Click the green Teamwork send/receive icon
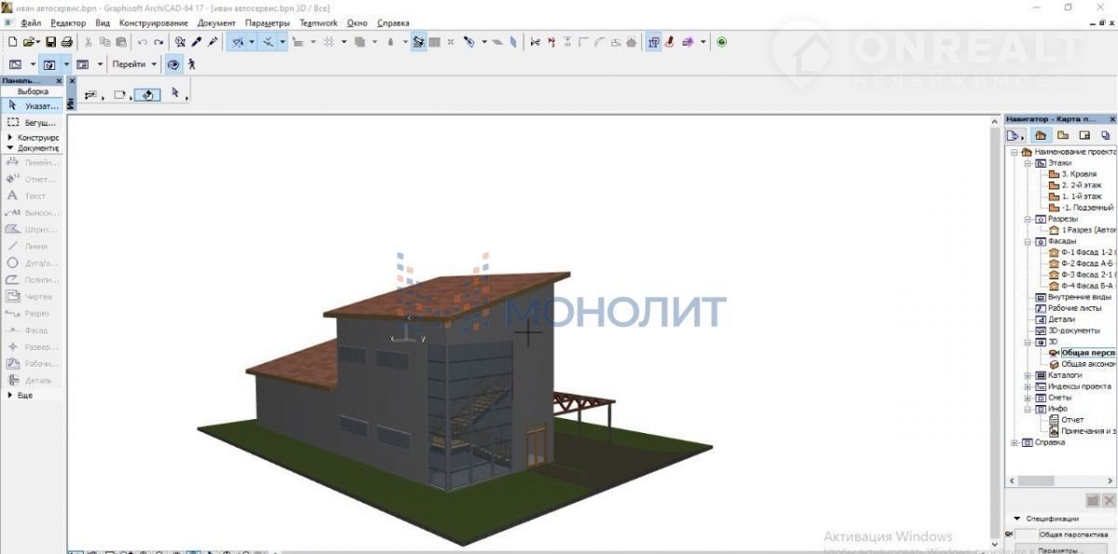1118x554 pixels. (x=721, y=42)
